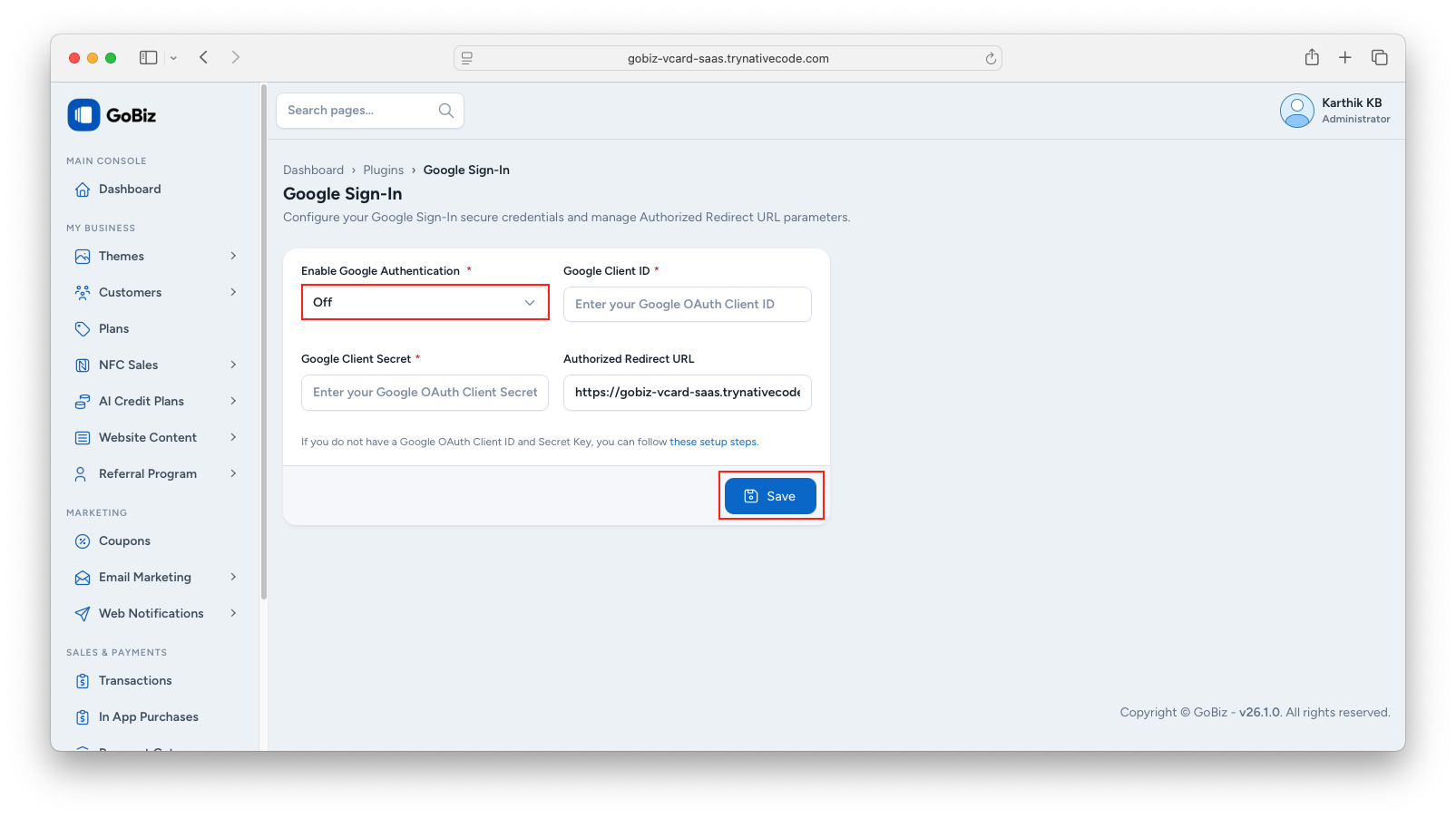Follow the 'these setup steps' link
The image size is (1456, 818).
[714, 443]
